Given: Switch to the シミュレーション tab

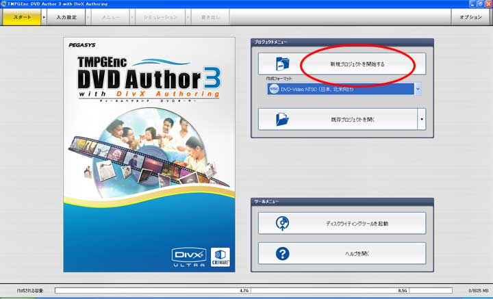Looking at the screenshot, I should 160,17.
